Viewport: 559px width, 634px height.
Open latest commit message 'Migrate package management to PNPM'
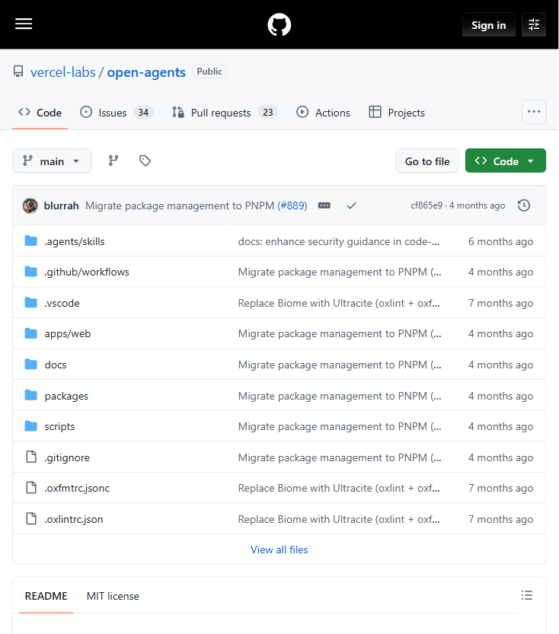(x=180, y=205)
